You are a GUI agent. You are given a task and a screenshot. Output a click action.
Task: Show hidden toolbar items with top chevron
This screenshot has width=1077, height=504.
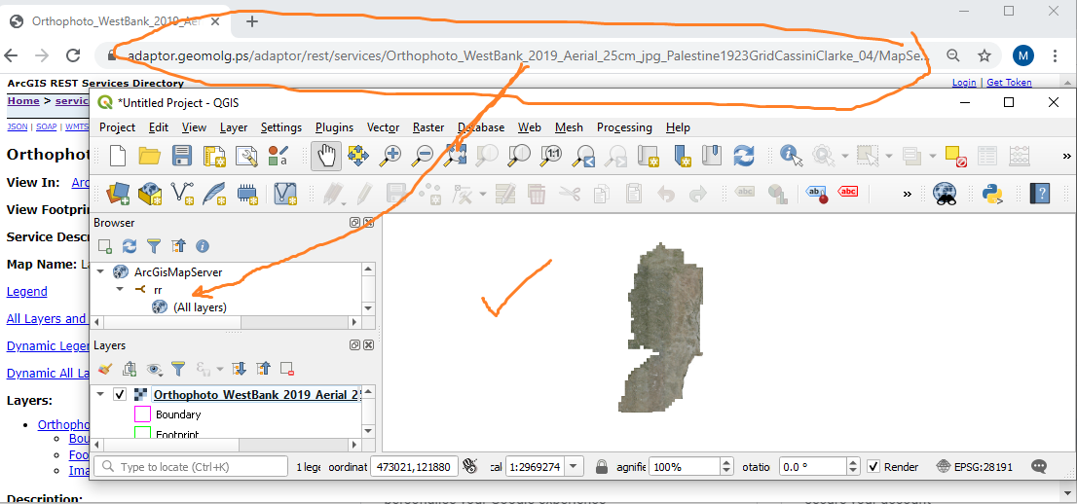(x=1066, y=156)
